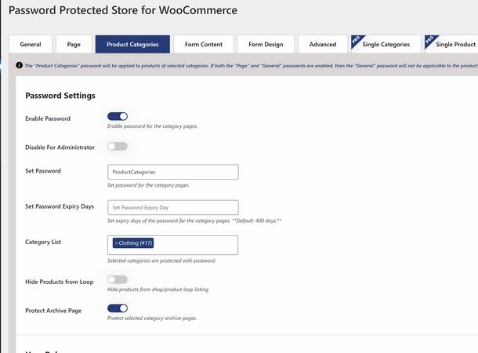
Task: Open the Single Categories pro tab
Action: coord(386,44)
